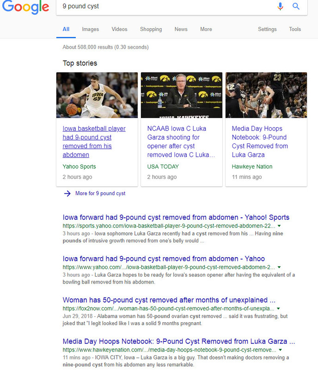Open result 'Iowa forward had 9-pound cyst - Yahoo! Sports'
Image resolution: width=318 pixels, height=370 pixels.
click(x=176, y=217)
